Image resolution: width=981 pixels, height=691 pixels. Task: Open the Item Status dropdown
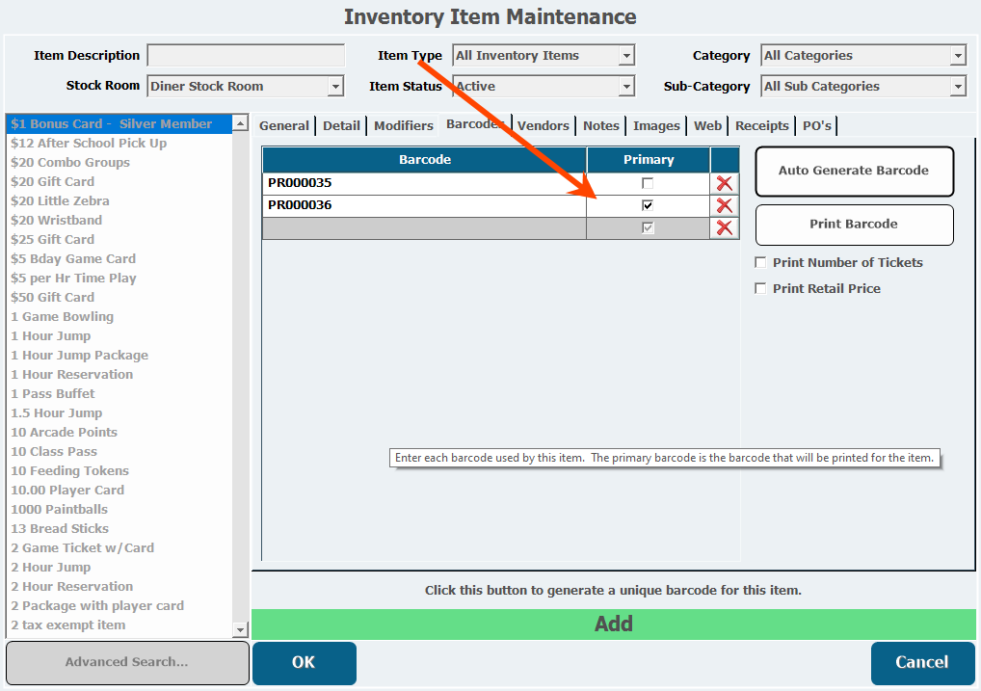(x=626, y=87)
